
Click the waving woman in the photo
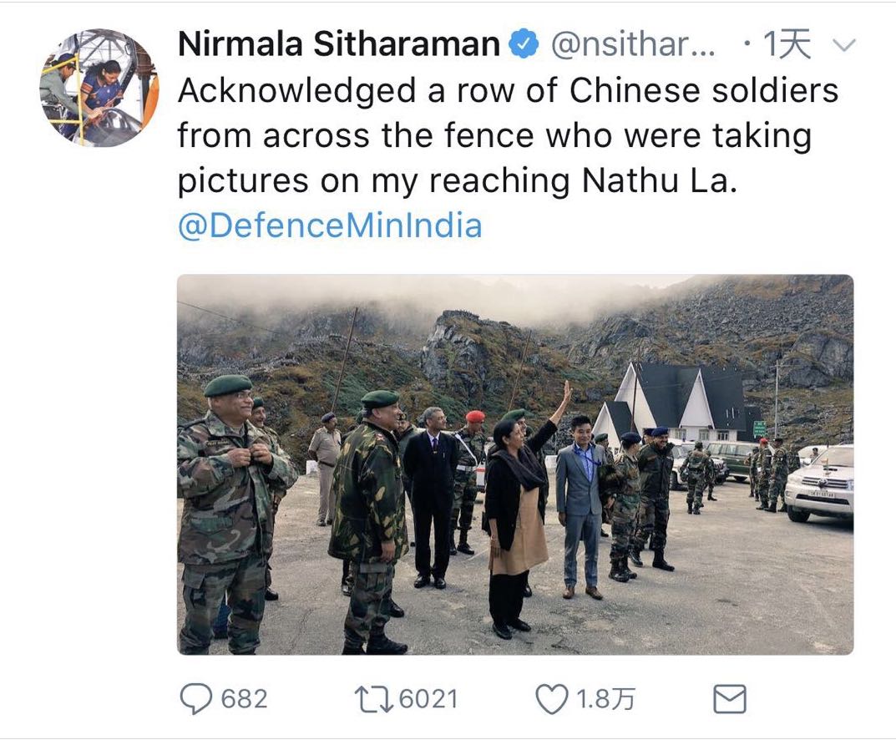tap(516, 509)
